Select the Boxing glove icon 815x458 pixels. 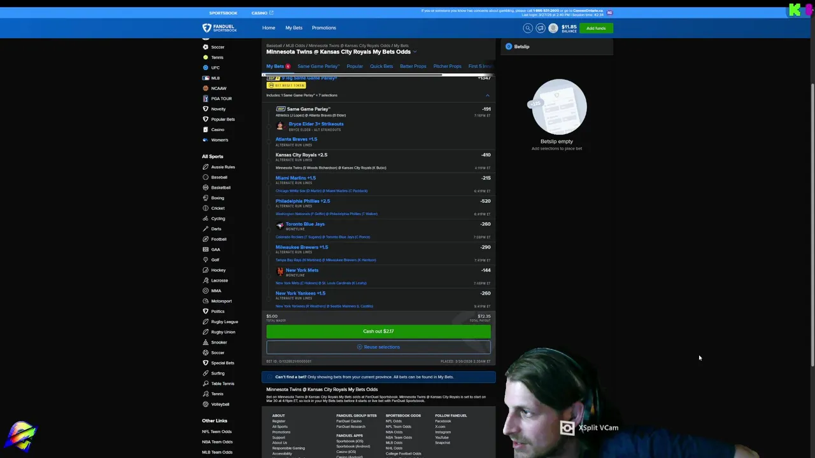click(x=205, y=198)
